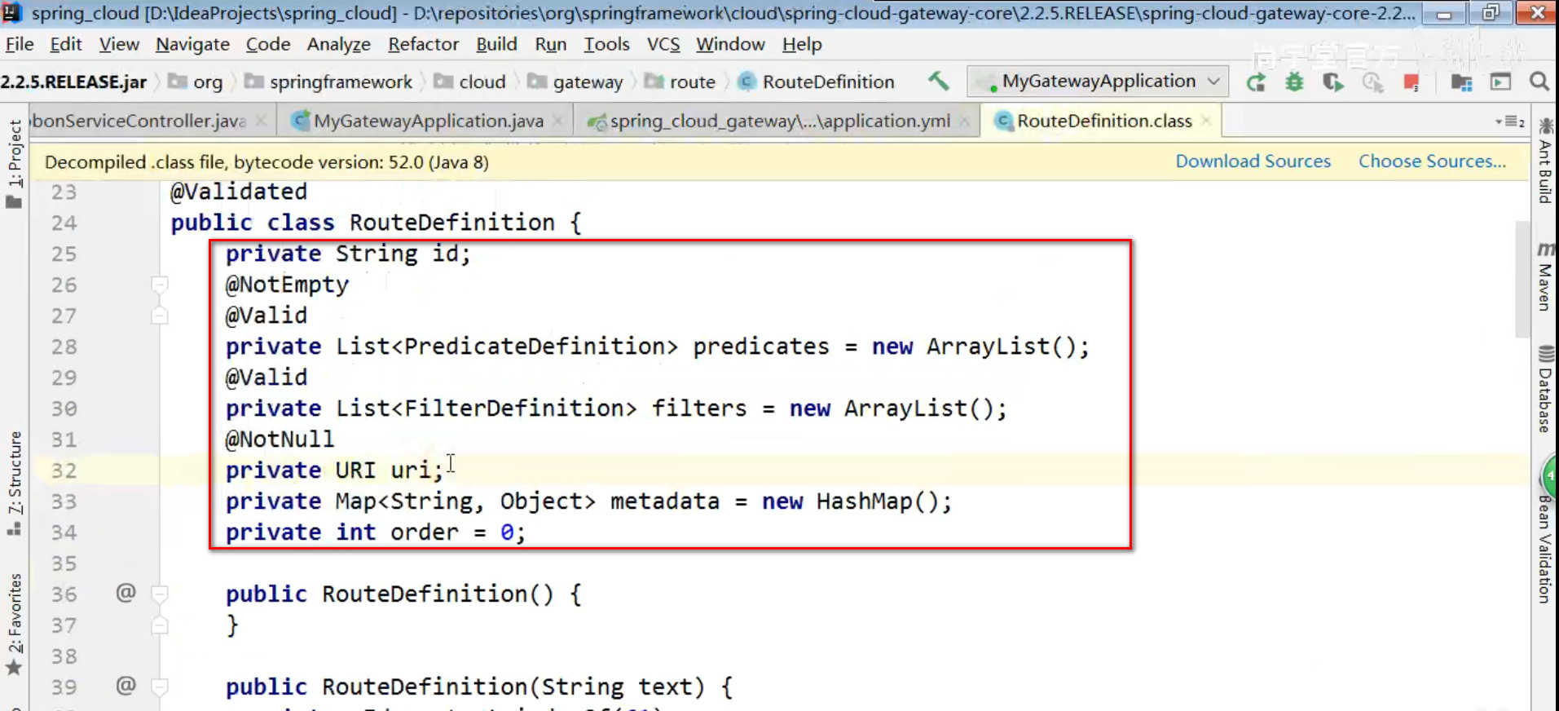1559x711 pixels.
Task: Open the Project tool window
Action: point(14,164)
